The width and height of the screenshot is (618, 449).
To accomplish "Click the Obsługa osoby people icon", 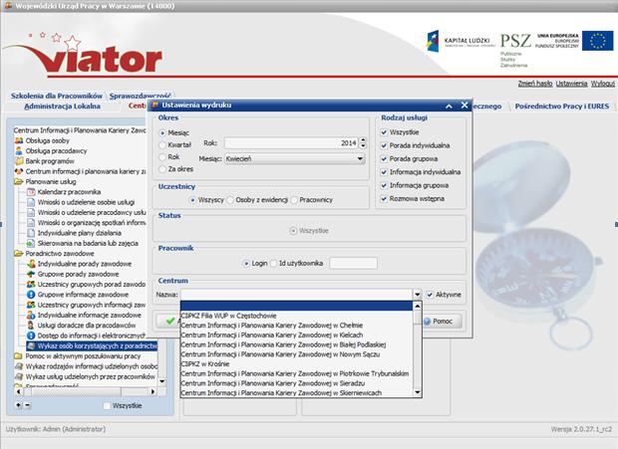I will click(x=19, y=140).
